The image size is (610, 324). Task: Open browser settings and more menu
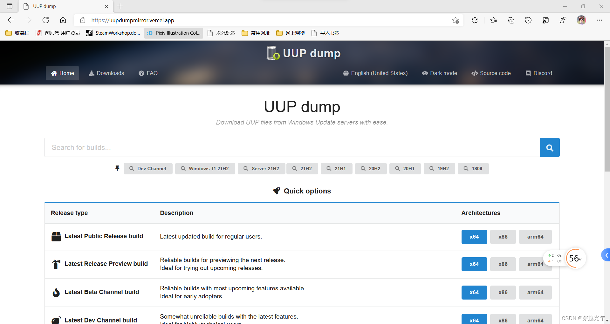[599, 20]
